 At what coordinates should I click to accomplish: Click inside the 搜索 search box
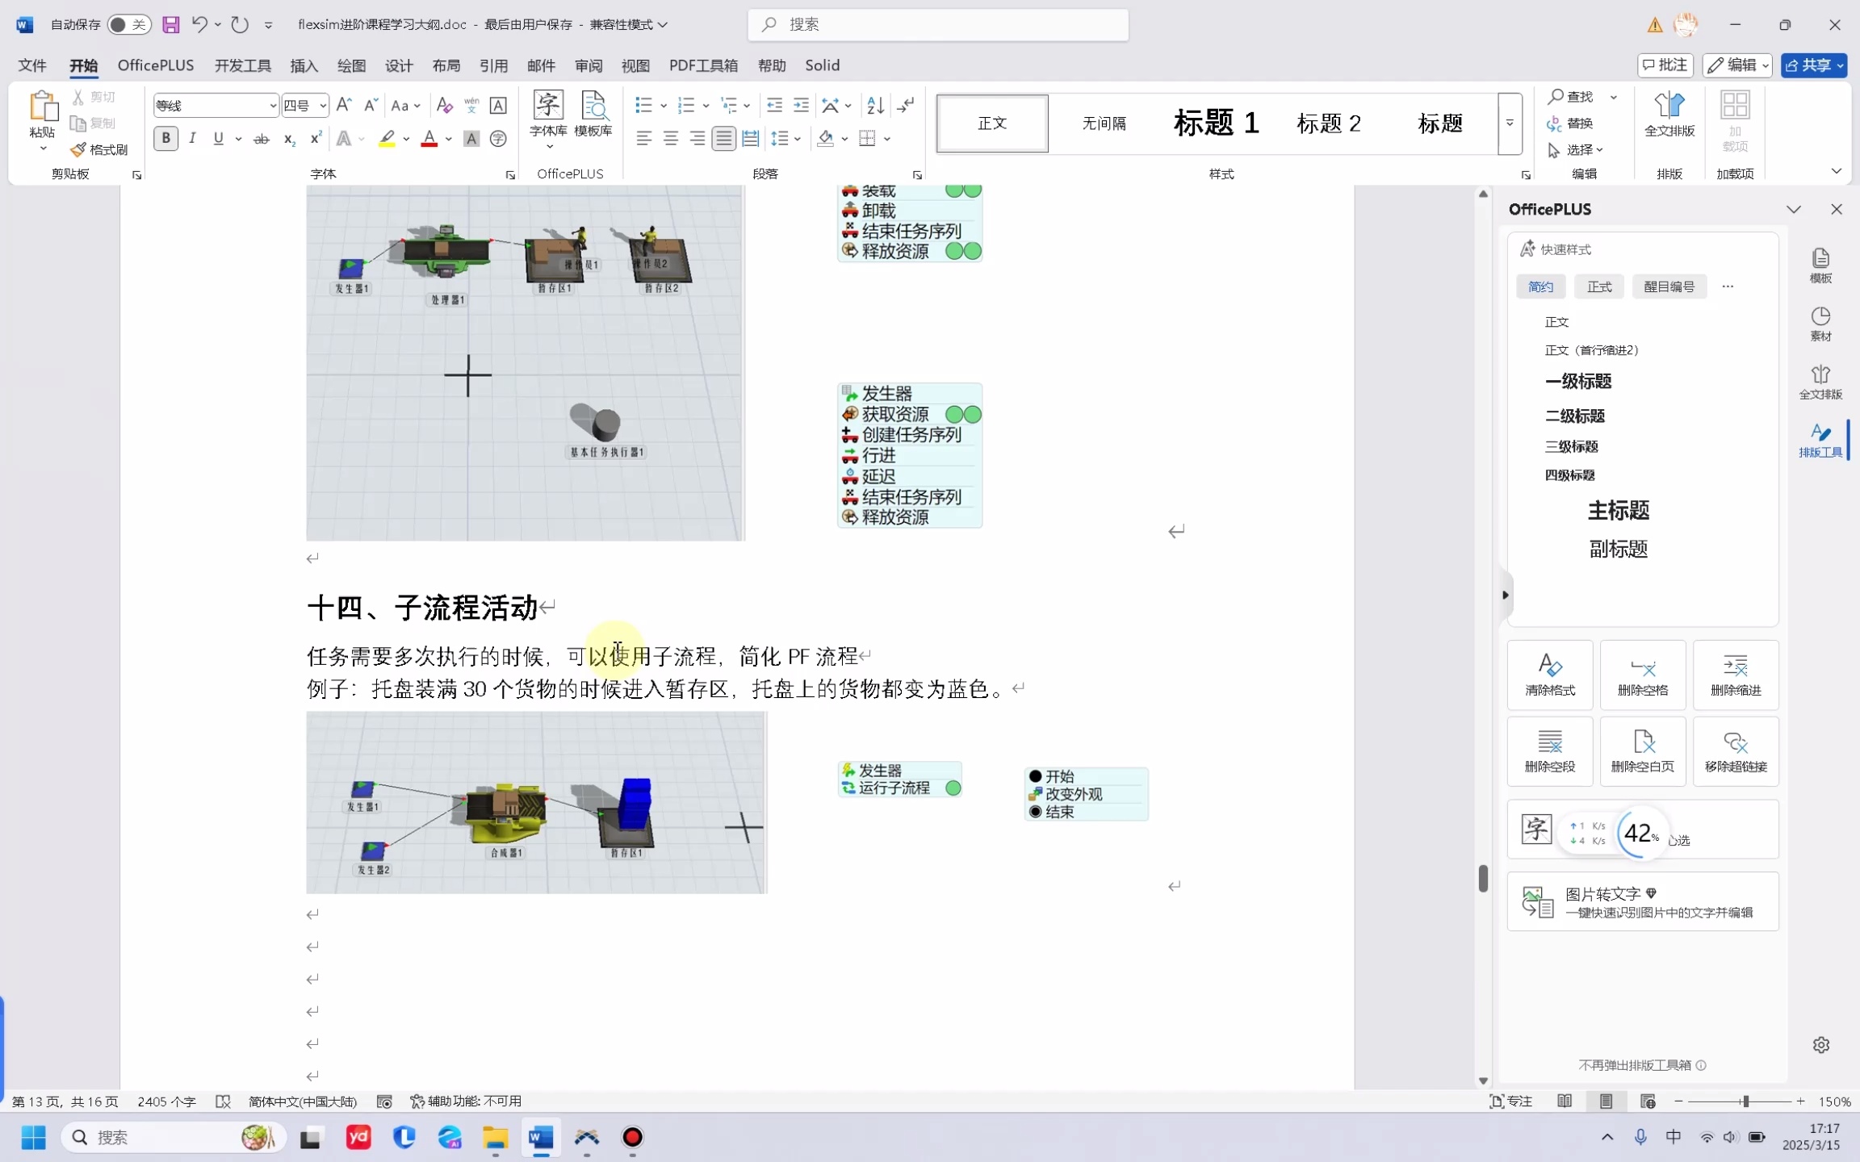click(x=936, y=24)
